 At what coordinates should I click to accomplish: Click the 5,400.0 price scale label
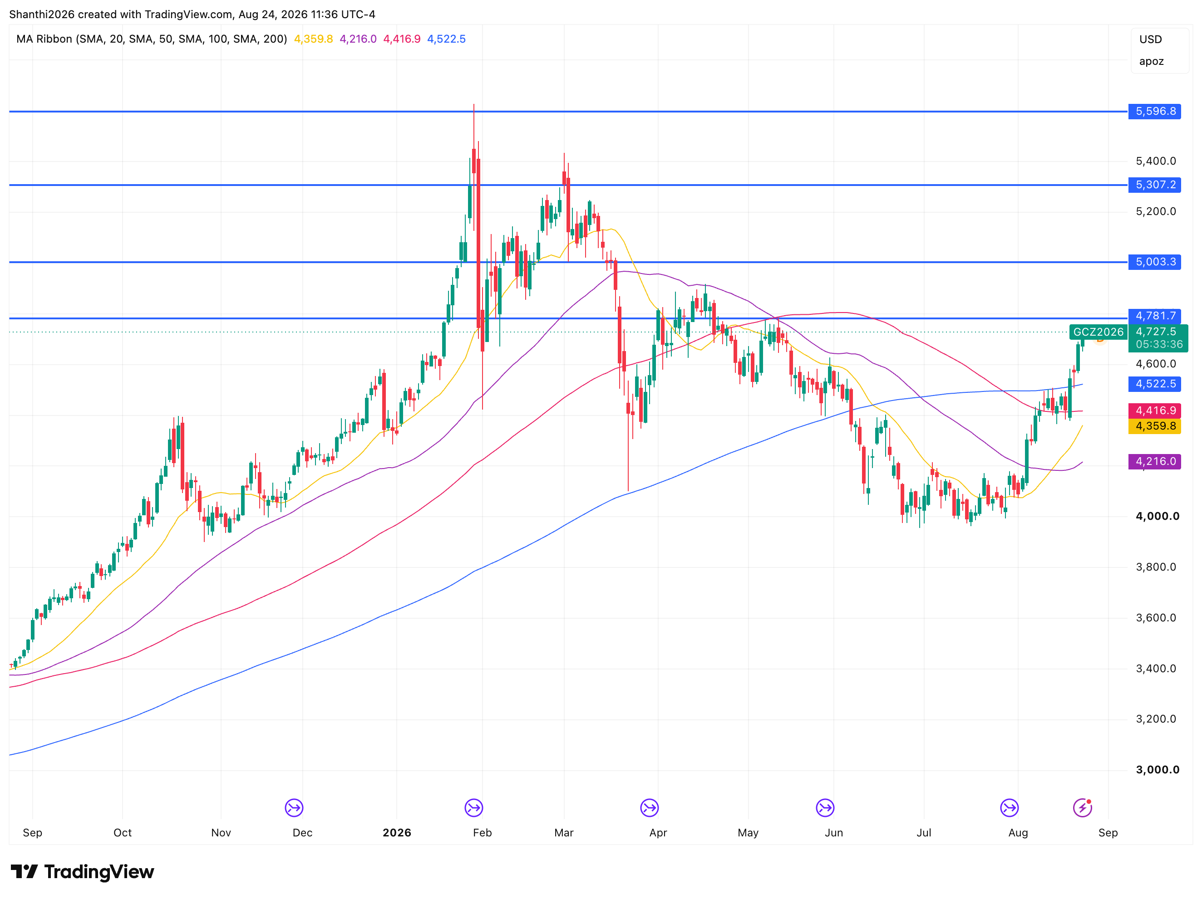(x=1156, y=161)
